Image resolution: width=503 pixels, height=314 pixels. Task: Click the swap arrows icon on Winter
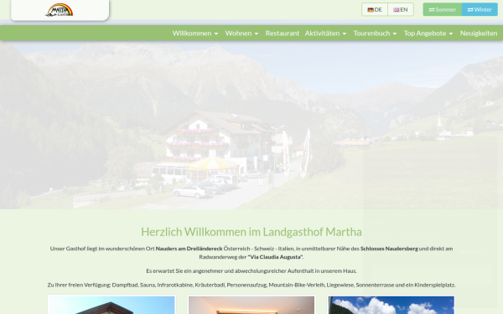470,9
